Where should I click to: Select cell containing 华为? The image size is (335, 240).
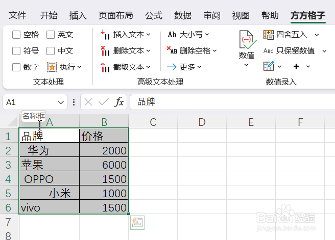tap(50, 150)
